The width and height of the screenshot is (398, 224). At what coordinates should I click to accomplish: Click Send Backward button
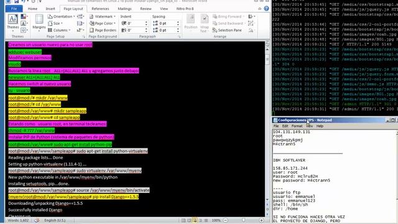click(228, 24)
